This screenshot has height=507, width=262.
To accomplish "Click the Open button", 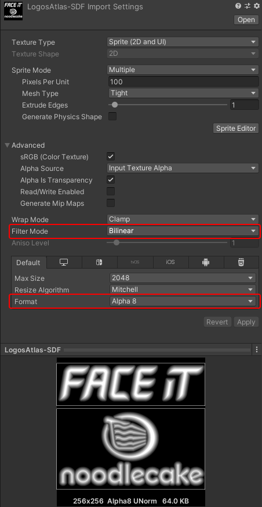I will point(246,20).
